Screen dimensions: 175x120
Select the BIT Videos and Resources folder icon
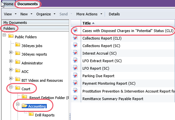click(x=17, y=79)
